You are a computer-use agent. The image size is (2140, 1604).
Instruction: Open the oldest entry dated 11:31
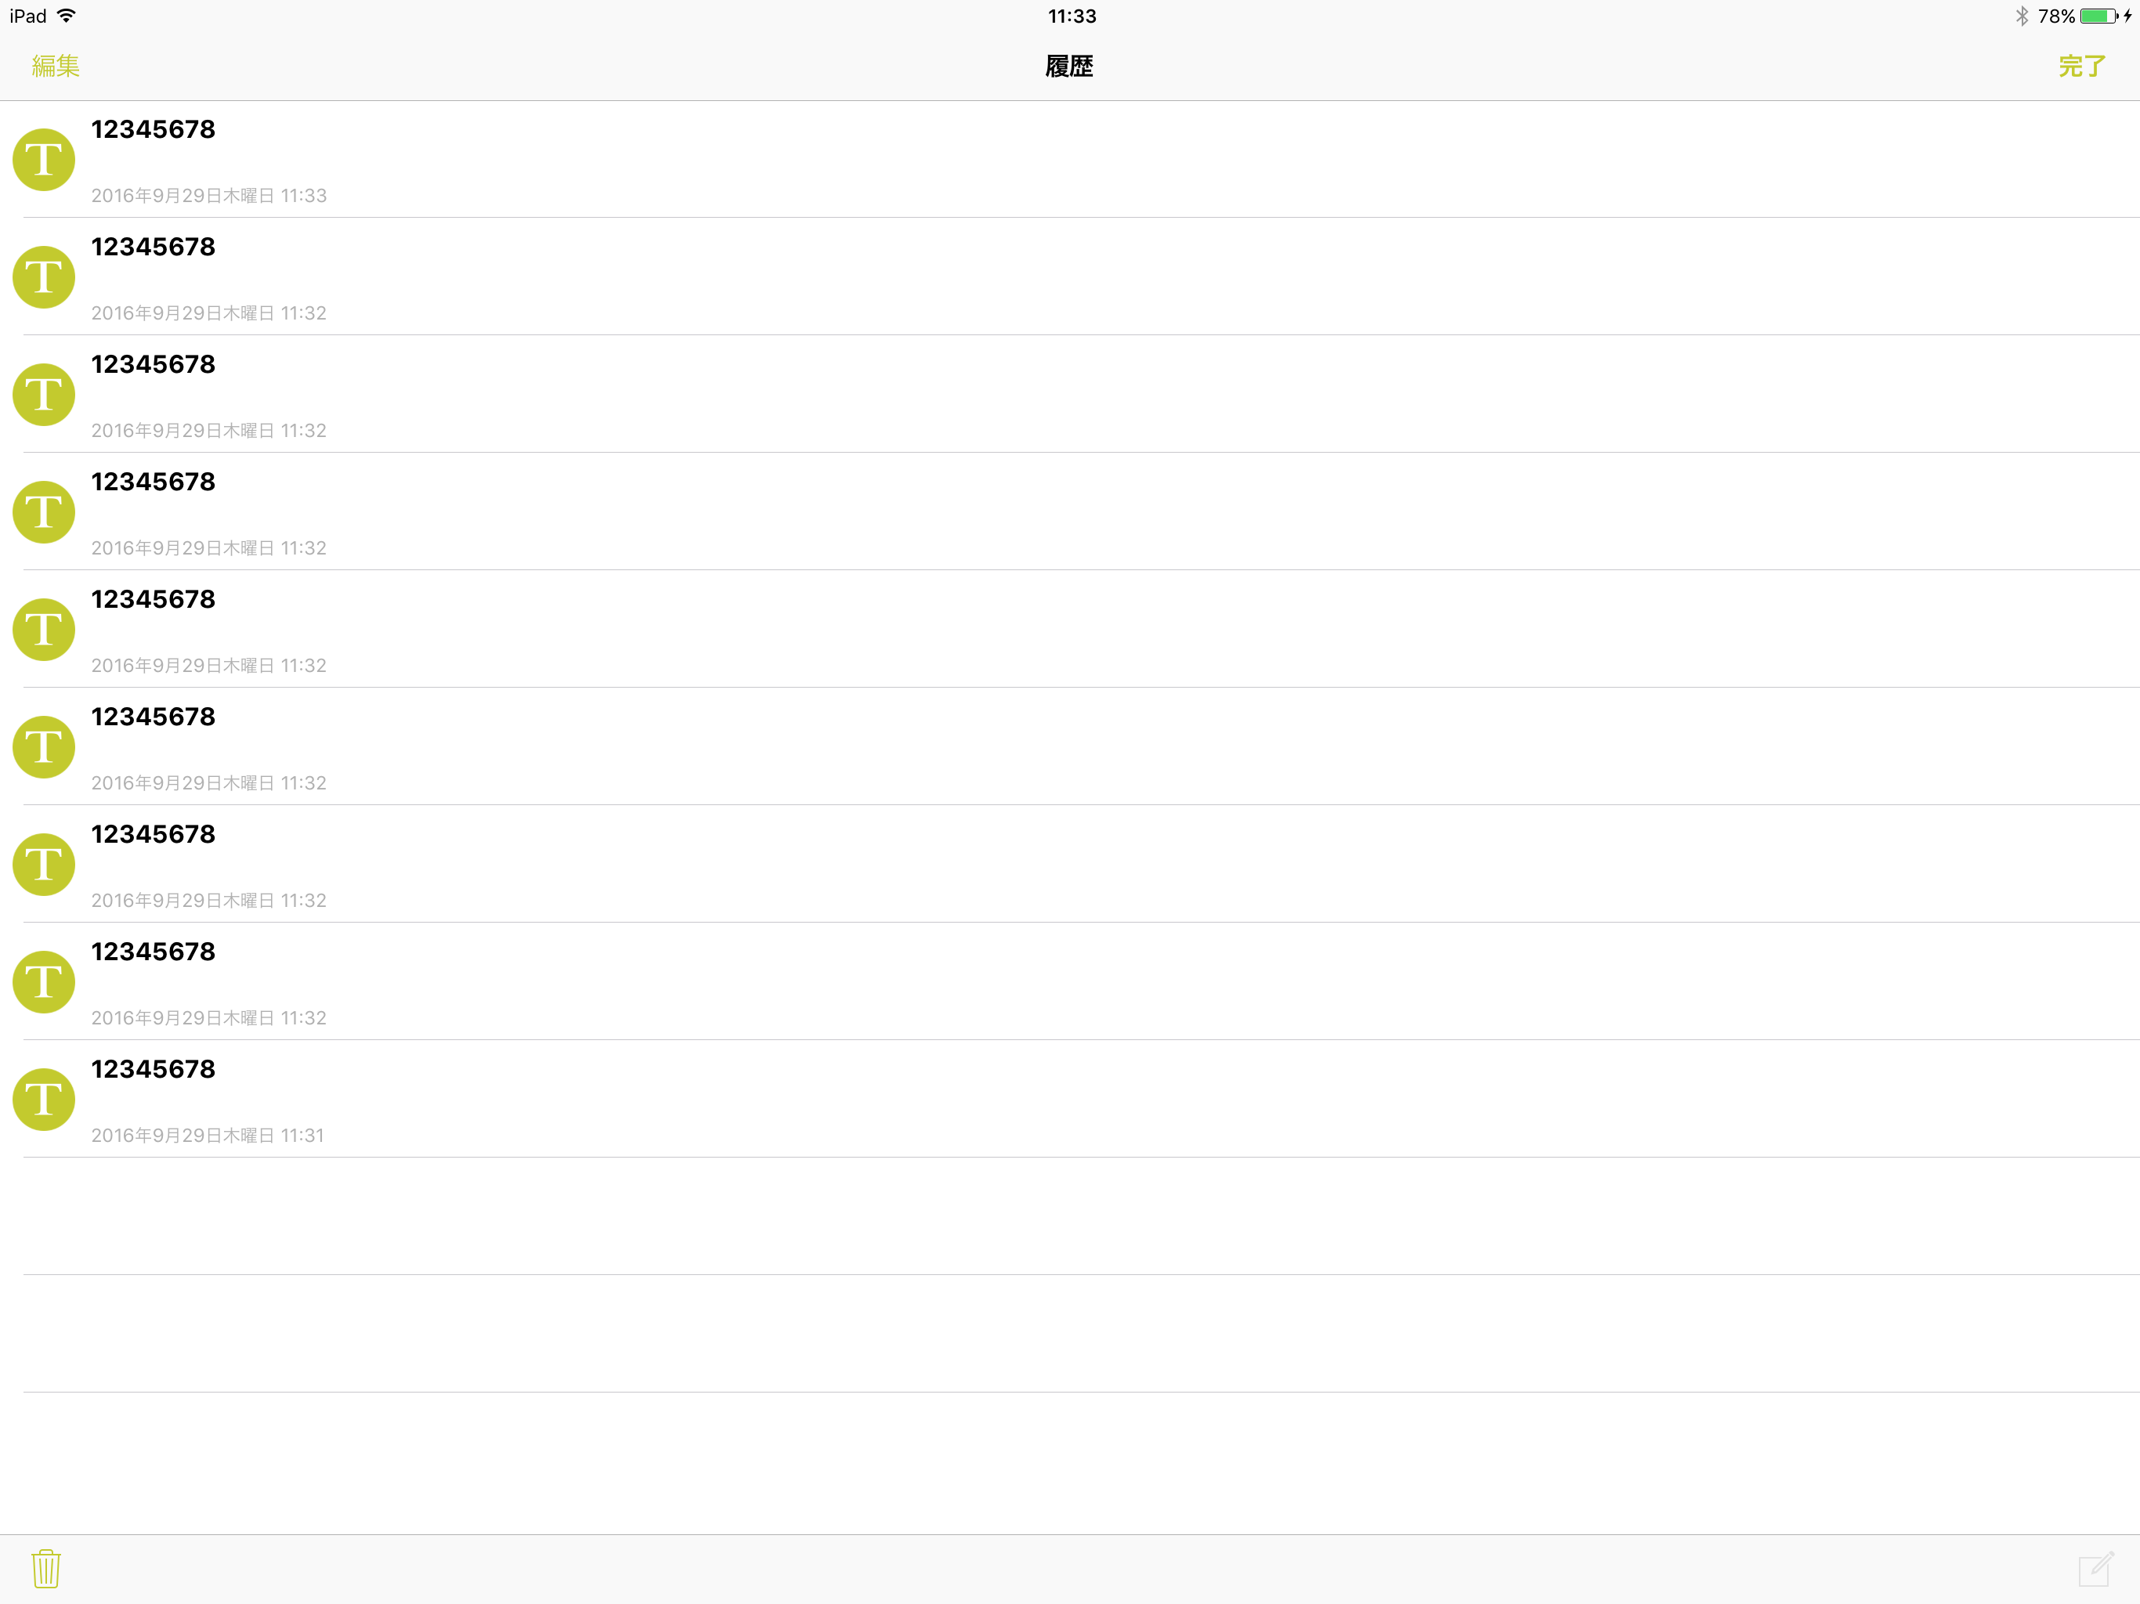coord(1070,1099)
